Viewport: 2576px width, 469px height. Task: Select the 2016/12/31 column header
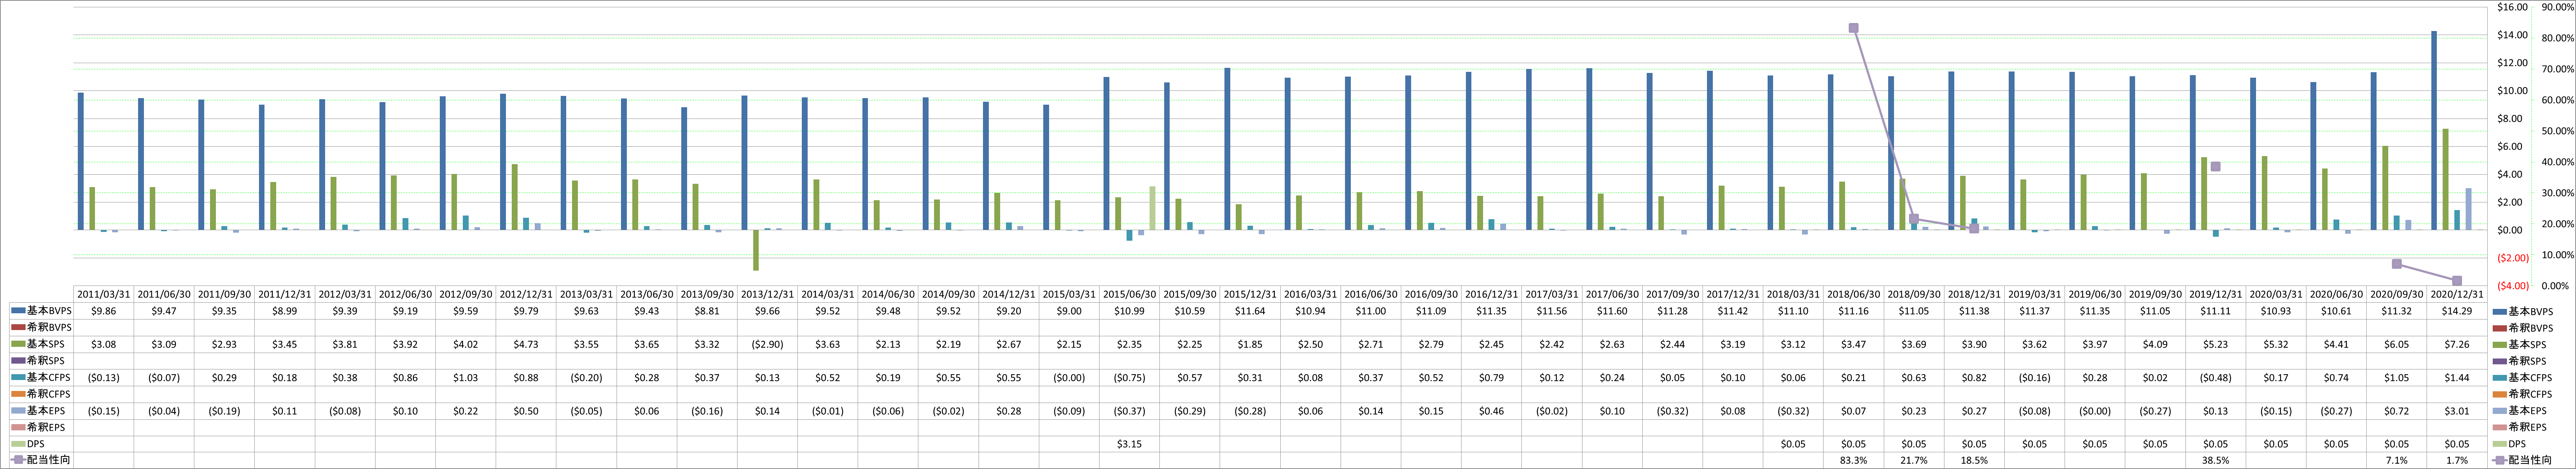[1491, 294]
